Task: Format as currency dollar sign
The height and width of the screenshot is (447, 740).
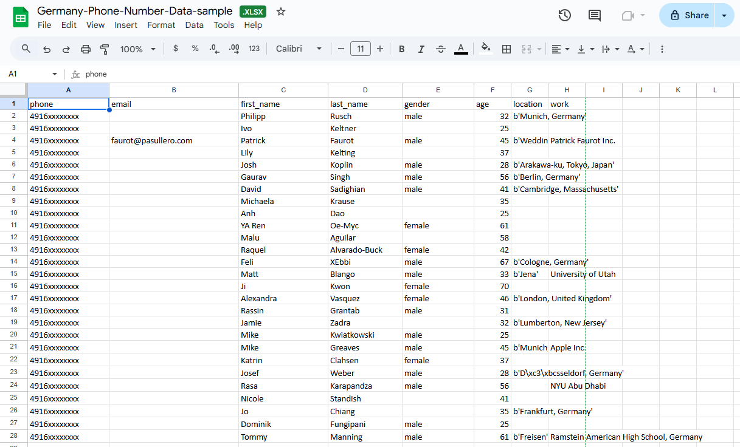Action: click(x=176, y=49)
